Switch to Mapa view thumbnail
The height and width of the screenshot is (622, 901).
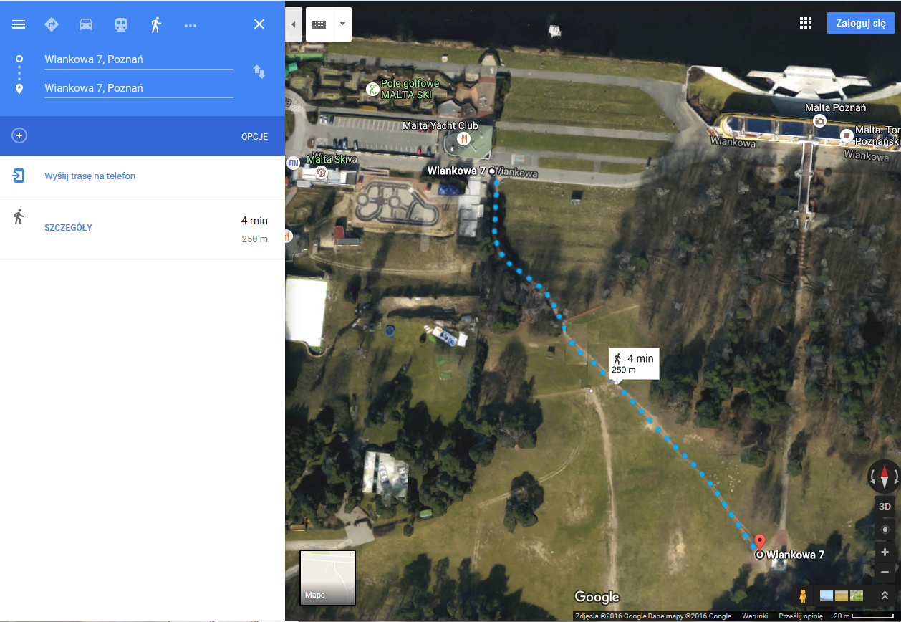point(327,578)
